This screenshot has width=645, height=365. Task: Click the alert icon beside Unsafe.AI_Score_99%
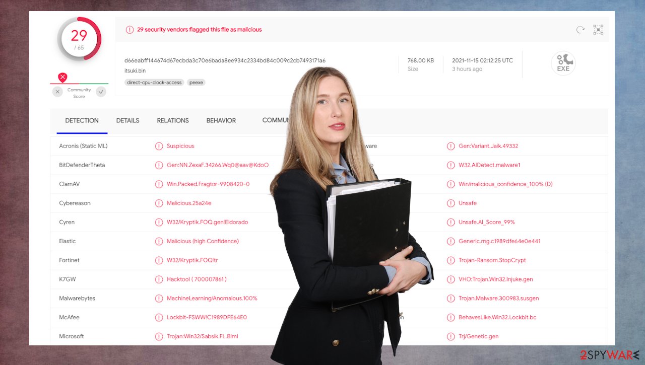[x=450, y=222]
